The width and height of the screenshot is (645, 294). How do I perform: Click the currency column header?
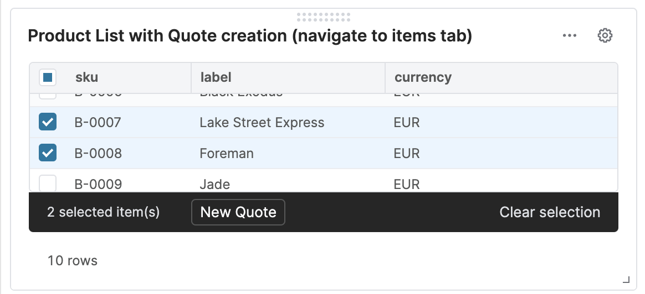[423, 77]
